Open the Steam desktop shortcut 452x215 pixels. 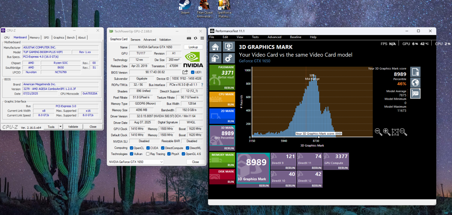[185, 7]
